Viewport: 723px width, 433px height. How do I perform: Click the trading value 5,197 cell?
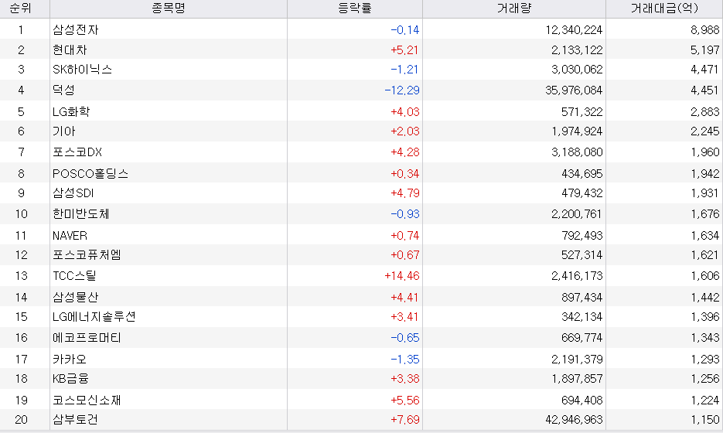coord(705,50)
